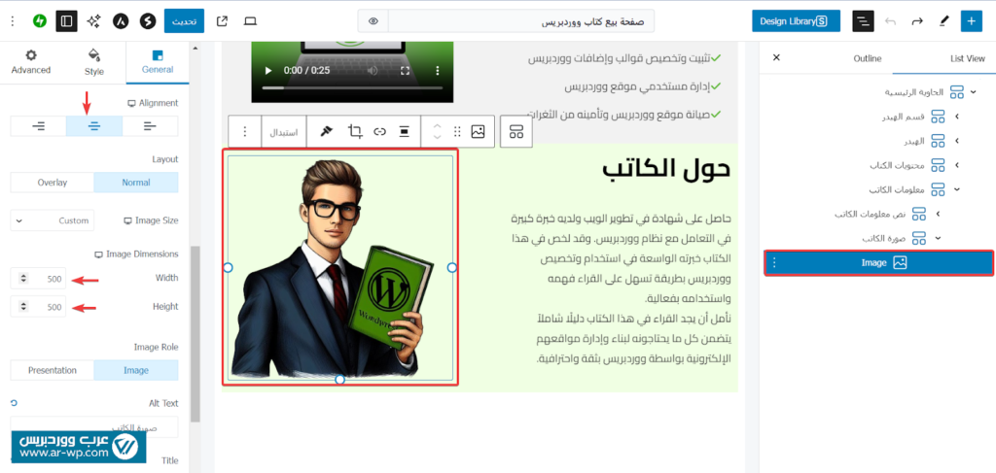Collapse the الحاوية الرئيسية tree item
996x473 pixels.
pyautogui.click(x=973, y=92)
